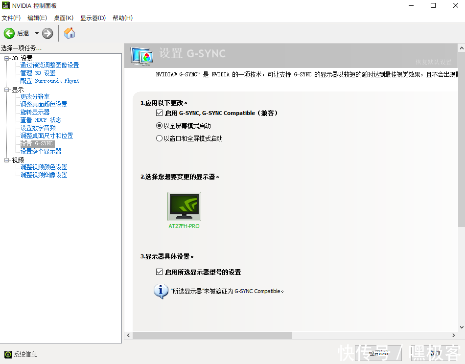Viewport: 465px width, 364px height.
Task: Open 查看 HDCP 状态
Action: (41, 120)
